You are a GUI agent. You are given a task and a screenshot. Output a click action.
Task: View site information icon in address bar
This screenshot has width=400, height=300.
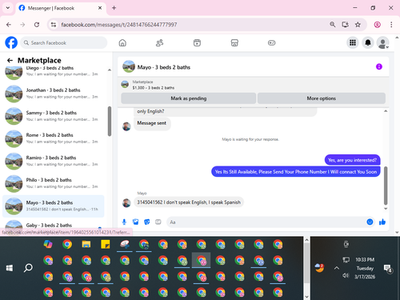tap(54, 25)
